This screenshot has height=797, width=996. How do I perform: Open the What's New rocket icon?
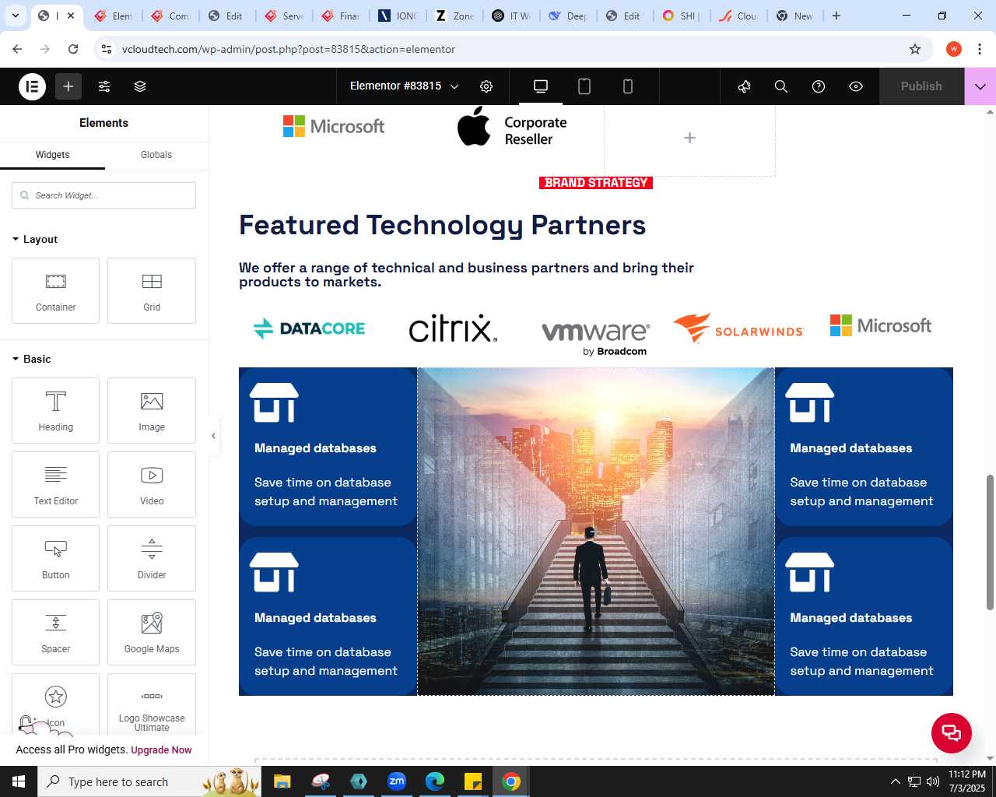point(745,86)
